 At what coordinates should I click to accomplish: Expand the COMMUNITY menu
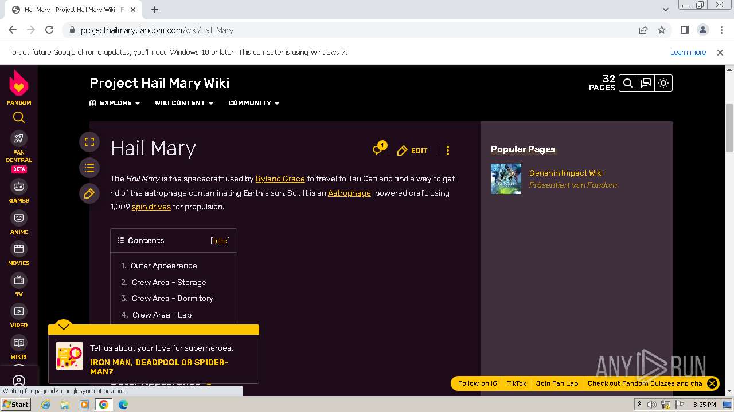(x=254, y=103)
